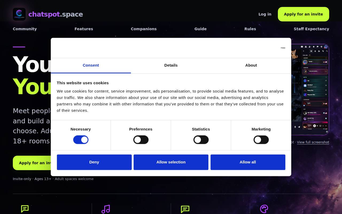
Task: Click the Allow all button
Action: pos(248,162)
